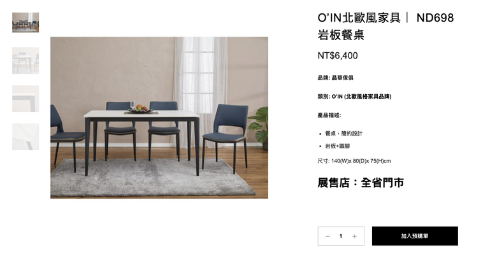The height and width of the screenshot is (268, 497).
Task: Click the ND698 岩板餐桌 product title
Action: (x=385, y=26)
